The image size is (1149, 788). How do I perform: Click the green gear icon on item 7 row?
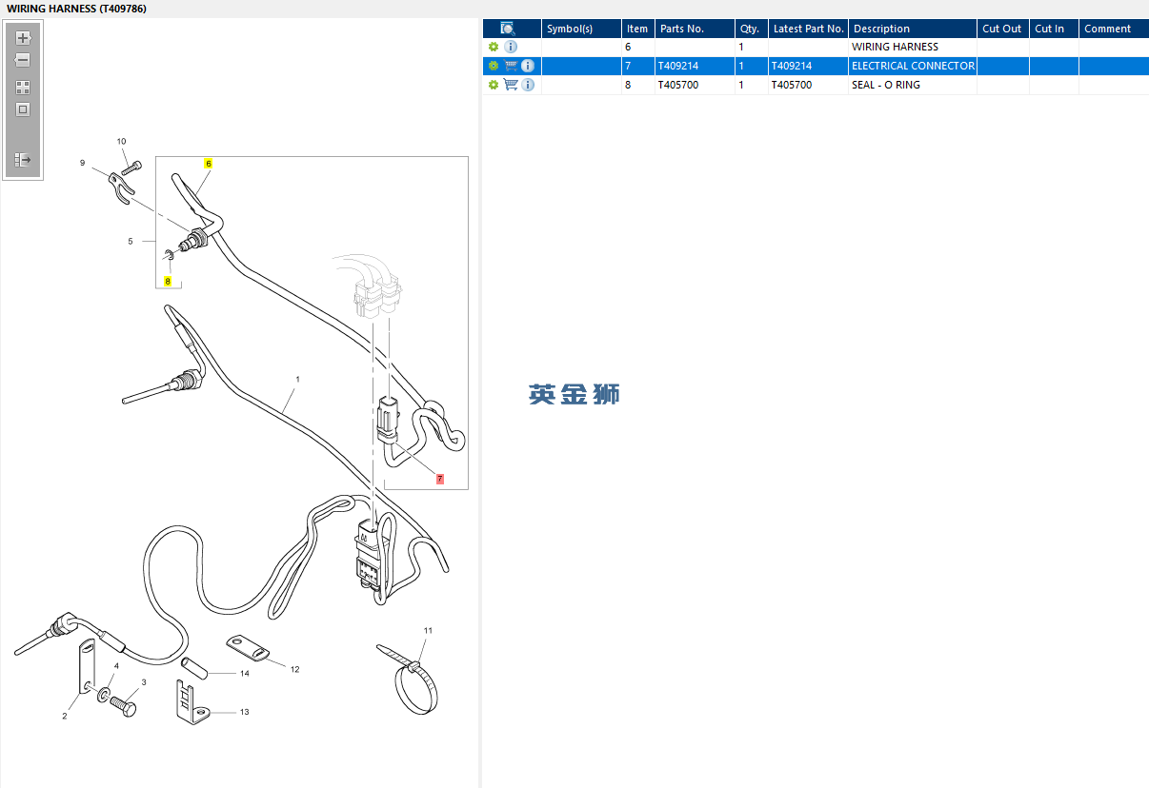pos(494,66)
